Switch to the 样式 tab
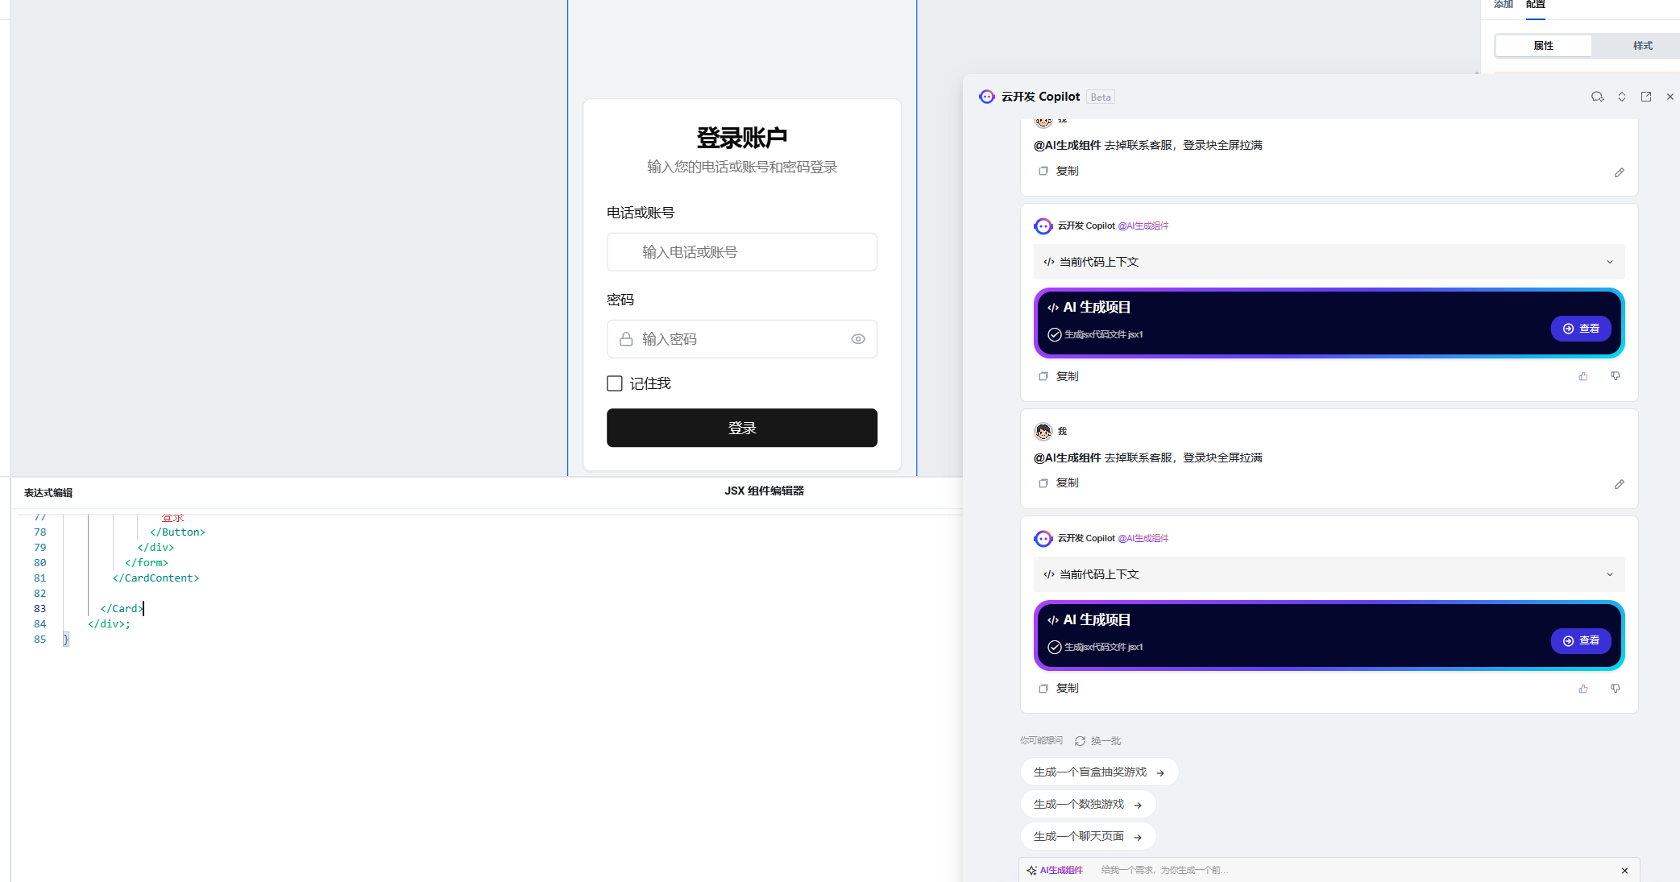Image resolution: width=1680 pixels, height=882 pixels. coord(1642,46)
